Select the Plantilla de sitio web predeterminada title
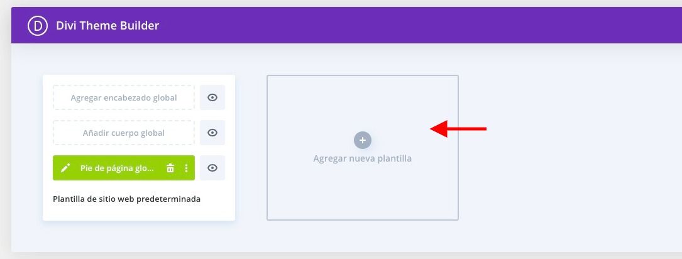Viewport: 682px width, 259px height. point(126,199)
